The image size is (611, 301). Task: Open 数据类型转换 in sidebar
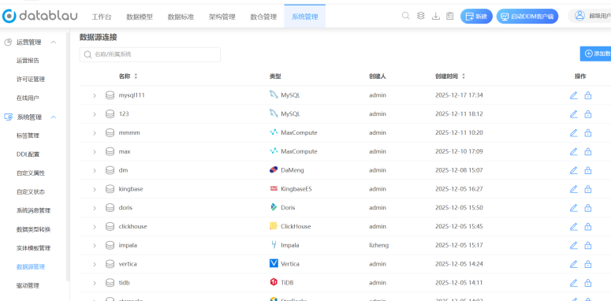tap(34, 229)
